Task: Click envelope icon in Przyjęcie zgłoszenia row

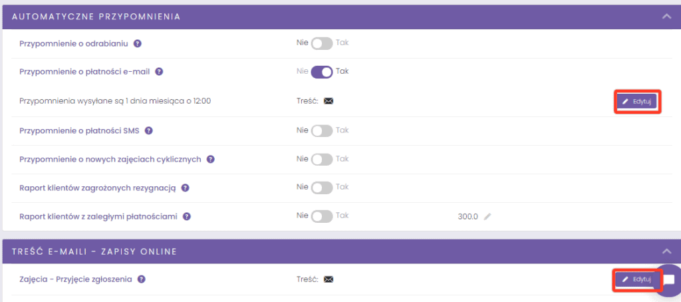Action: pyautogui.click(x=328, y=280)
